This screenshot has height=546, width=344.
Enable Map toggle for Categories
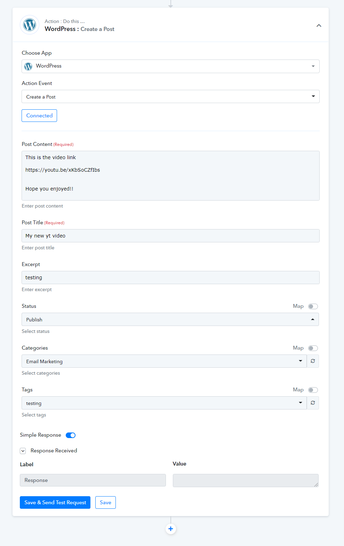(x=313, y=348)
